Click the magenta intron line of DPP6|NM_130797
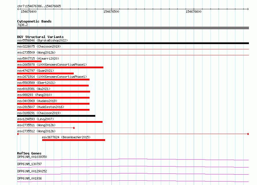The height and width of the screenshot is (185, 257). coord(133,167)
